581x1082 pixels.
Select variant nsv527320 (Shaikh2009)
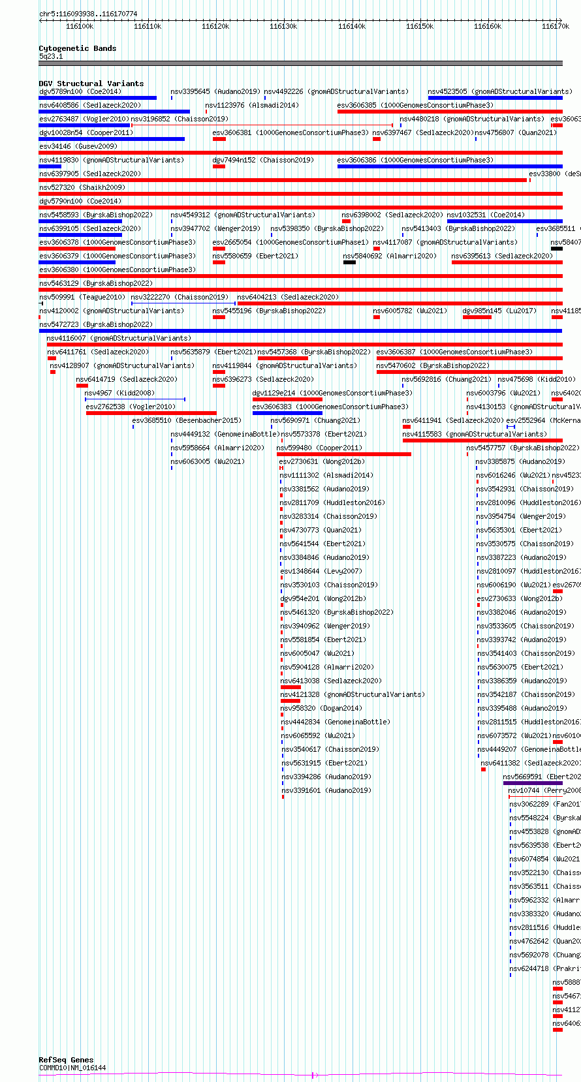pos(82,187)
